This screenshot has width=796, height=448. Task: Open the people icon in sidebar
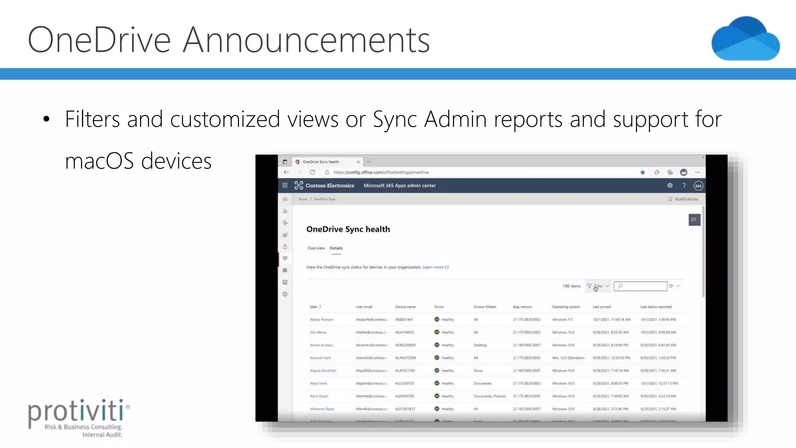285,223
